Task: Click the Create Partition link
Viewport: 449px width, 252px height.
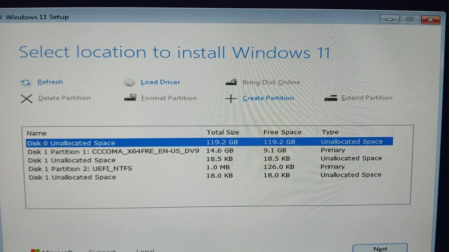Action: (268, 98)
